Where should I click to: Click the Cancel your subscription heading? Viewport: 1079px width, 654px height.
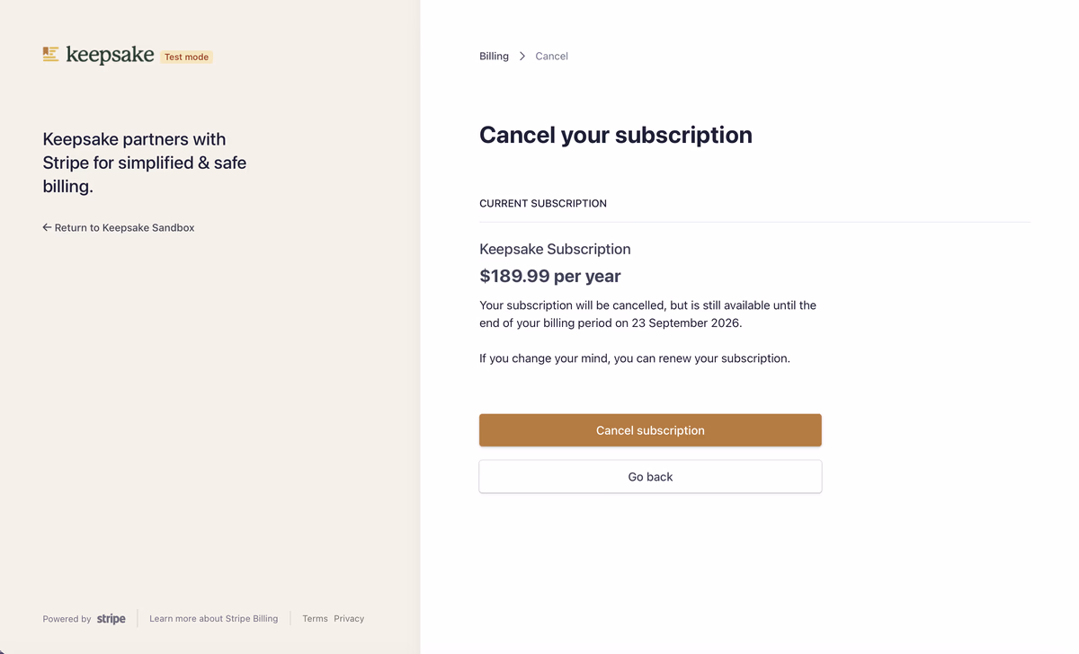[x=615, y=135]
